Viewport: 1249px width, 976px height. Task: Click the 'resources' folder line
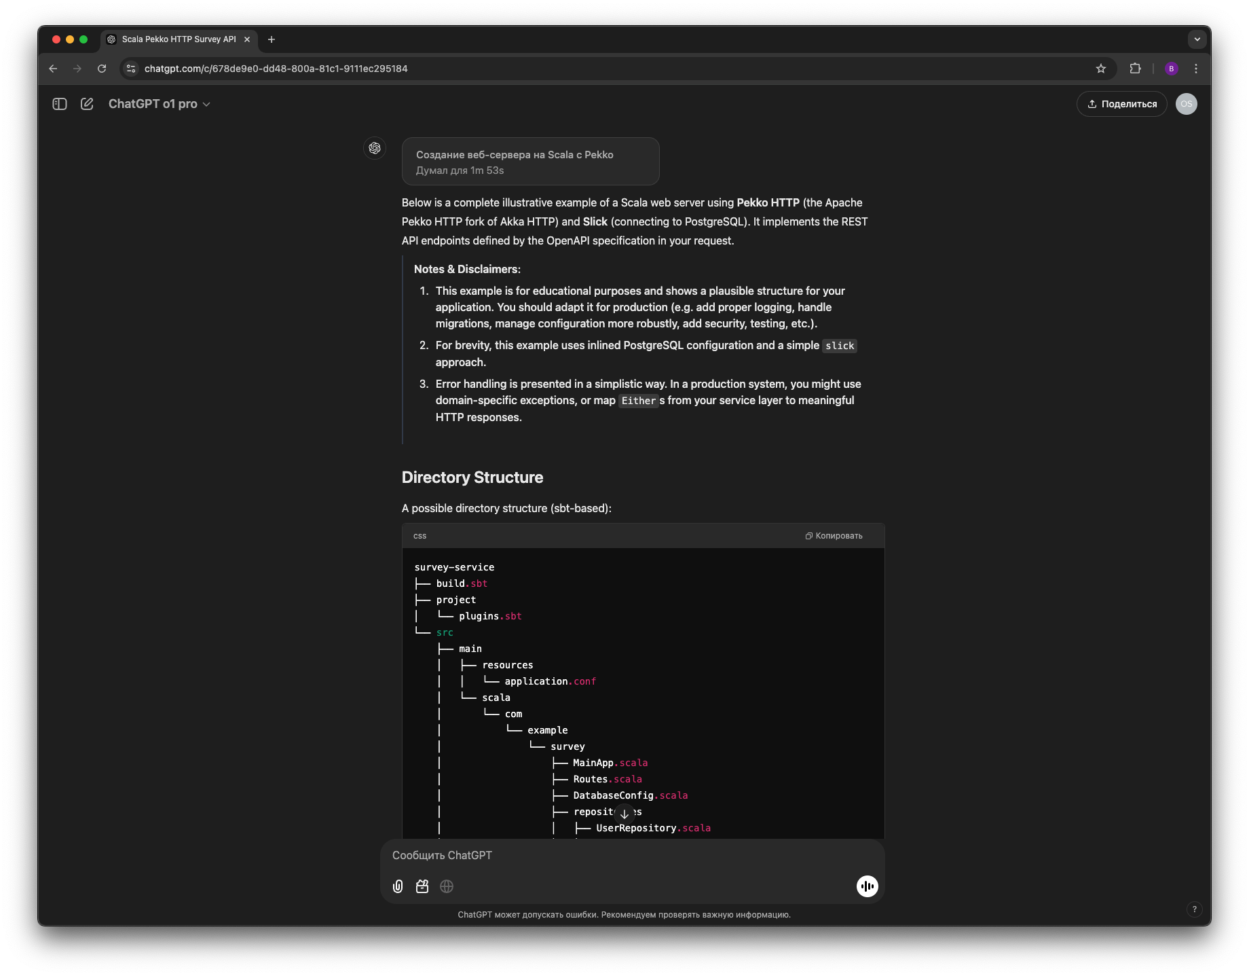coord(508,665)
